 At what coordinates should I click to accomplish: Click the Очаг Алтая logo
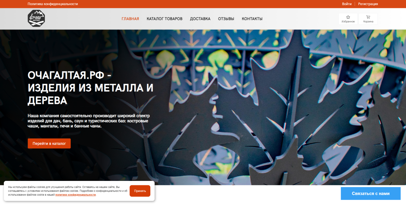pyautogui.click(x=36, y=18)
